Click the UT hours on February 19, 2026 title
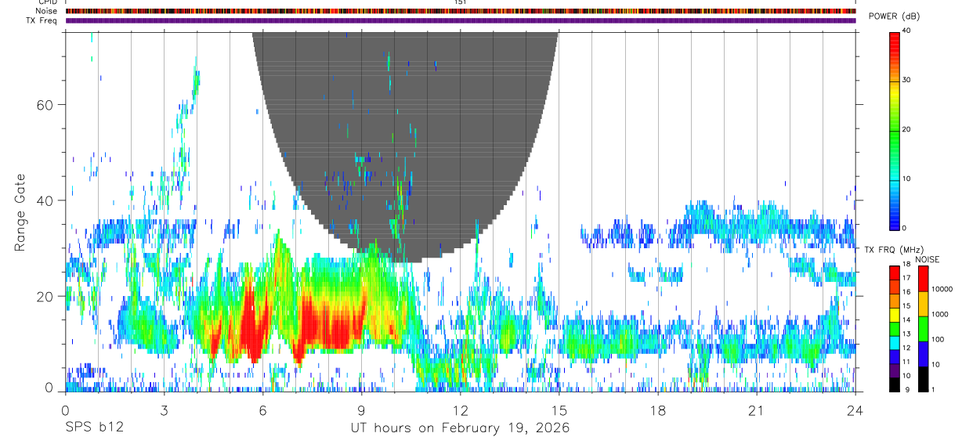Screen dimensions: 962x444 coord(460,428)
